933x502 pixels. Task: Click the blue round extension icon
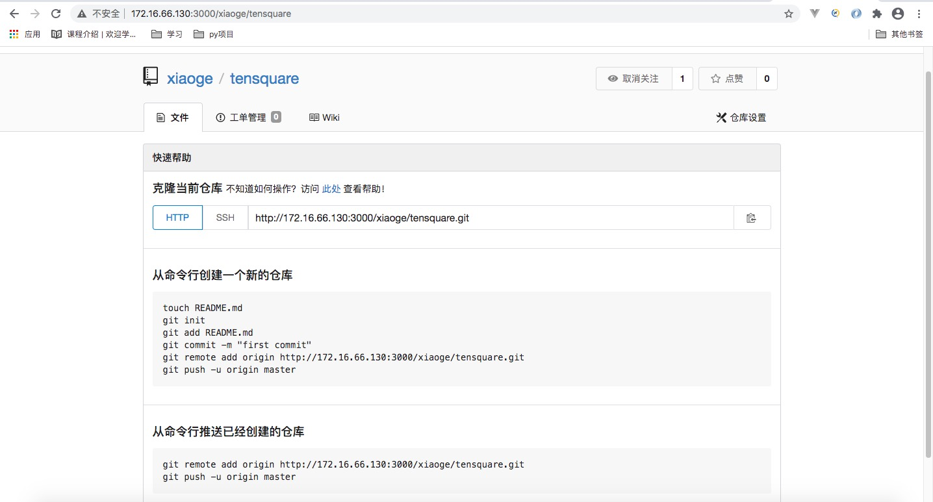pos(856,14)
